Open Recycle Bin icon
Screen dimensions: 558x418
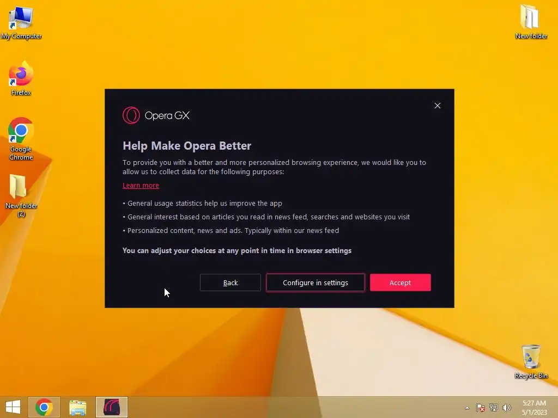[531, 361]
